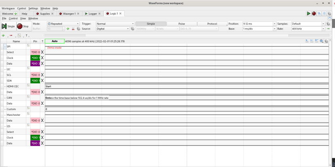Toggle trigger X for HDMI CEC Data
Screen dimensions: 335x167
42,92
